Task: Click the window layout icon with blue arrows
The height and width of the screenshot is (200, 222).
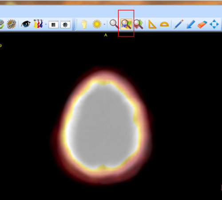Action: click(x=65, y=24)
